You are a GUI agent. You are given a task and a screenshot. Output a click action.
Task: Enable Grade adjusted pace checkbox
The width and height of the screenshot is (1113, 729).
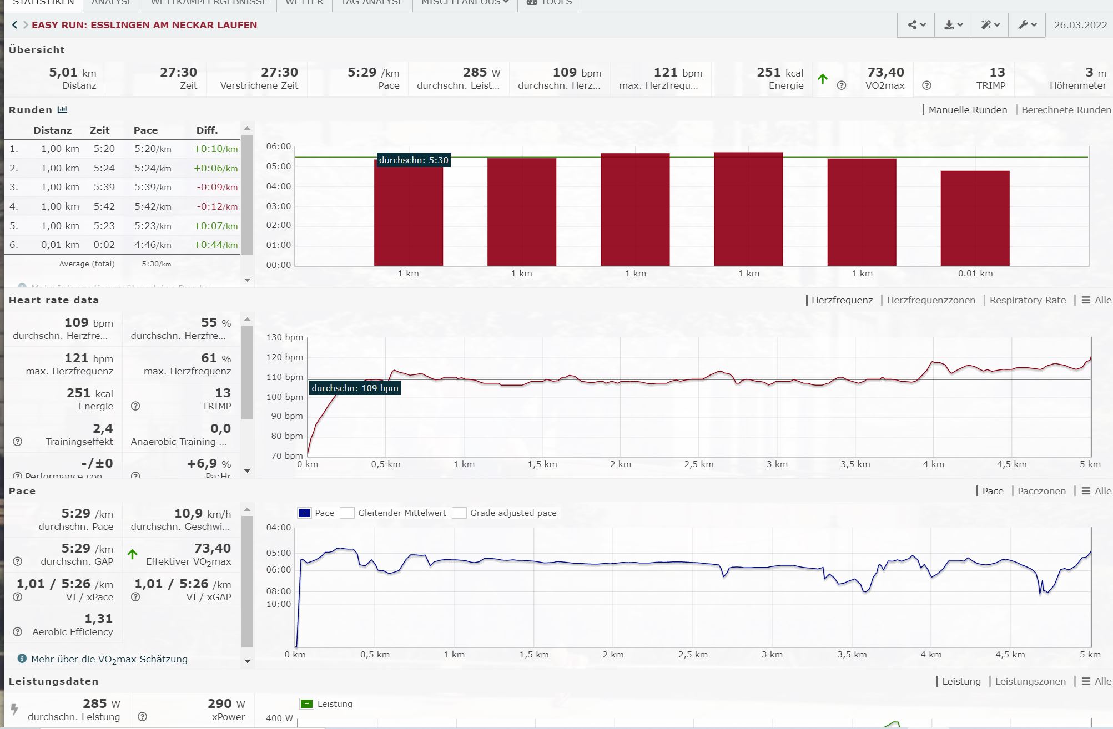tap(459, 513)
